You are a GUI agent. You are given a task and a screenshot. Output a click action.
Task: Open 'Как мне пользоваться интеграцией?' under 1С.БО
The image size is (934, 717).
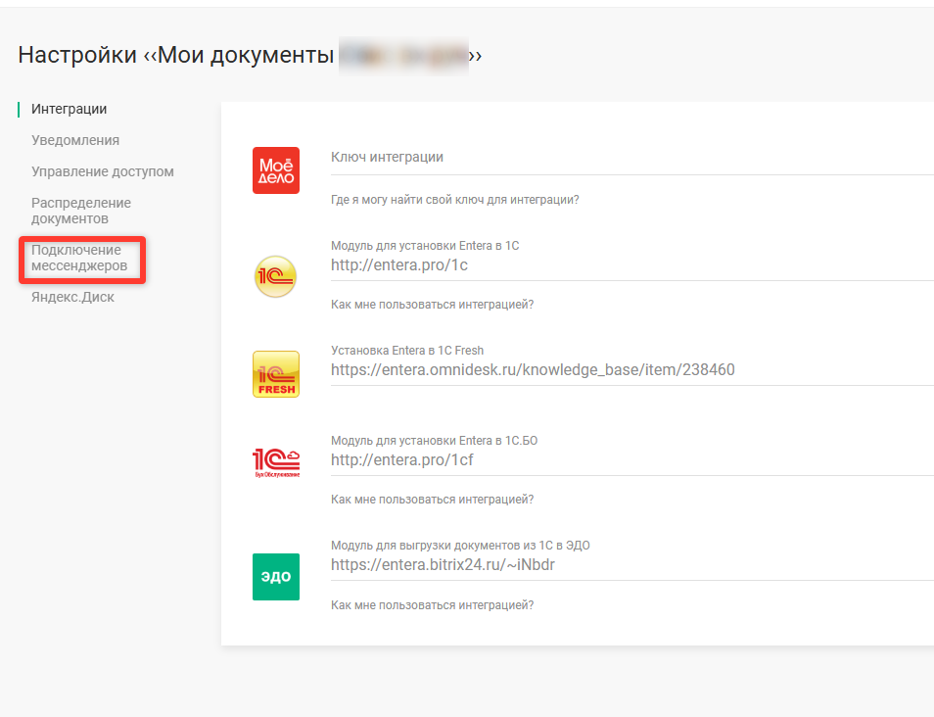pos(432,500)
